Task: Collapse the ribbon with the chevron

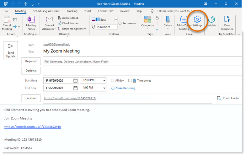Action: point(238,35)
